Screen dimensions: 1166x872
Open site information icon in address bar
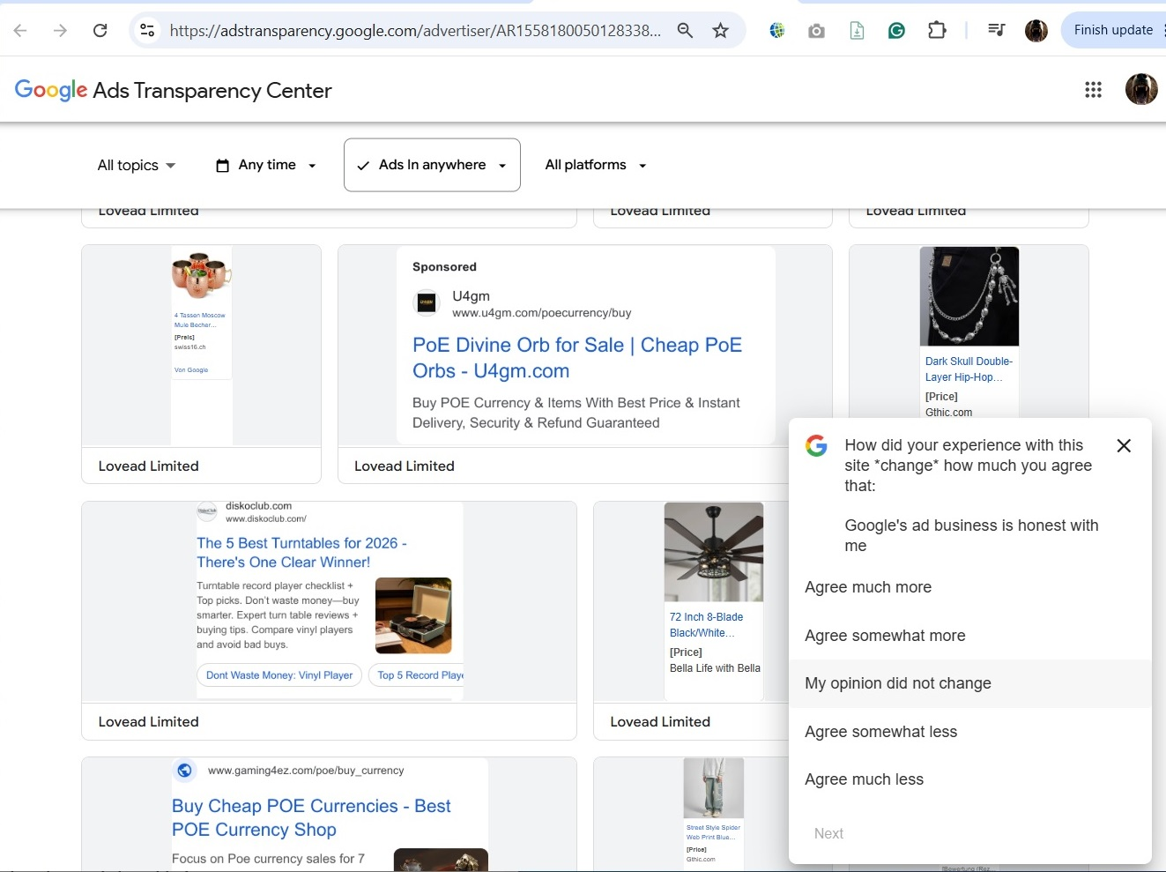point(147,31)
